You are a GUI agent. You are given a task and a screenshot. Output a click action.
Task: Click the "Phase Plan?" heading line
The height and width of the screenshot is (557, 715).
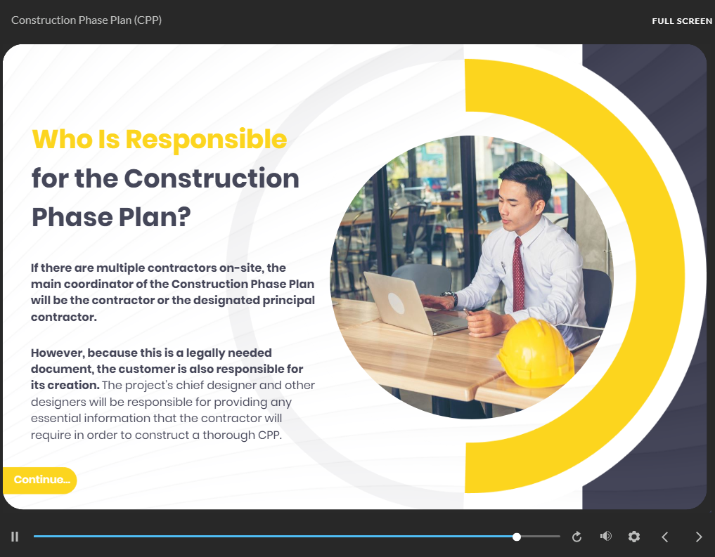click(x=111, y=217)
